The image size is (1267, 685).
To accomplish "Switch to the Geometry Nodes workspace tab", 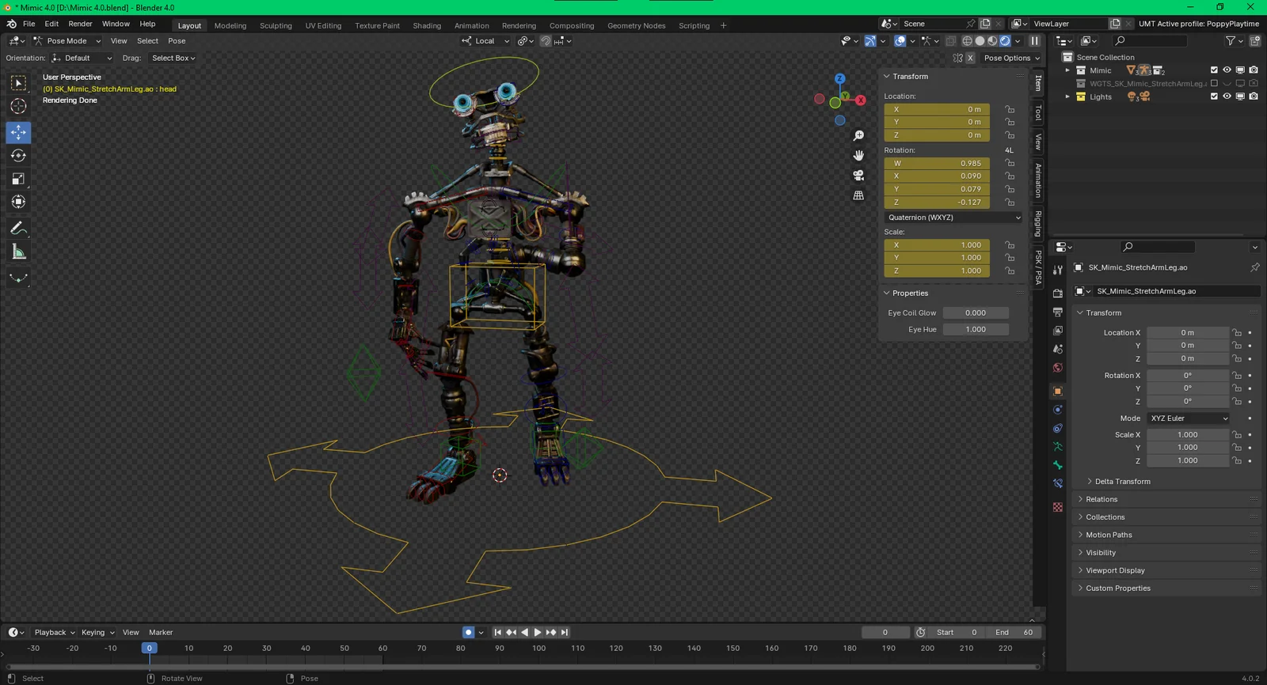I will pyautogui.click(x=636, y=25).
